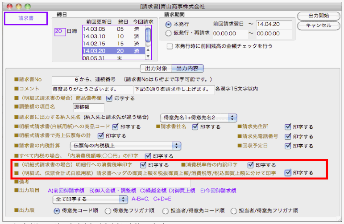The image size is (344, 224).
Task: Select 担当者/得意先コード順 output order
Action: tap(165, 211)
